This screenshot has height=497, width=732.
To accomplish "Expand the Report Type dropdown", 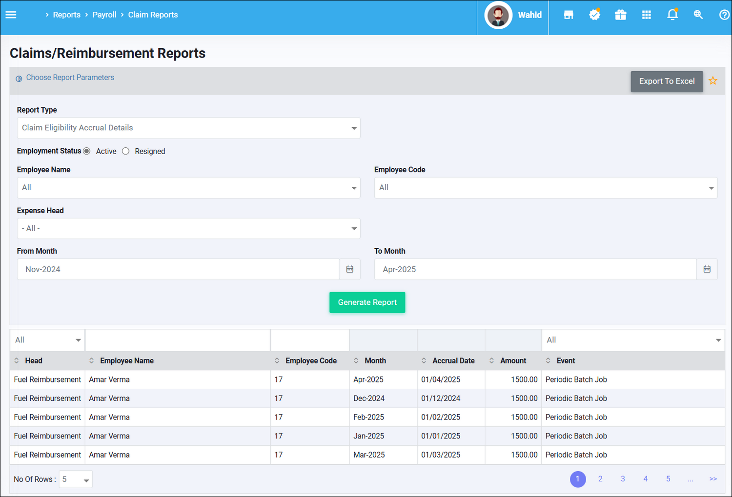I will pos(189,128).
